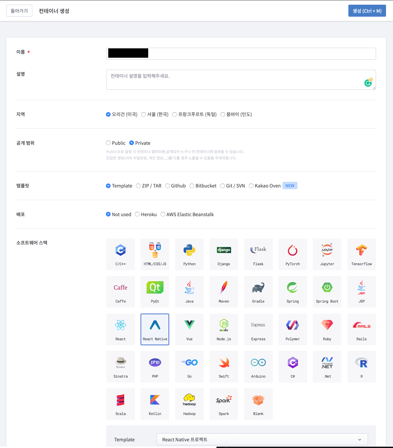393x448 pixels.
Task: Set visibility to Private
Action: [132, 143]
